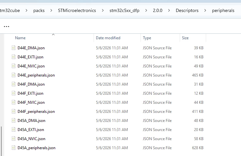Expand the chevron after packs breadcrumb

51,10
